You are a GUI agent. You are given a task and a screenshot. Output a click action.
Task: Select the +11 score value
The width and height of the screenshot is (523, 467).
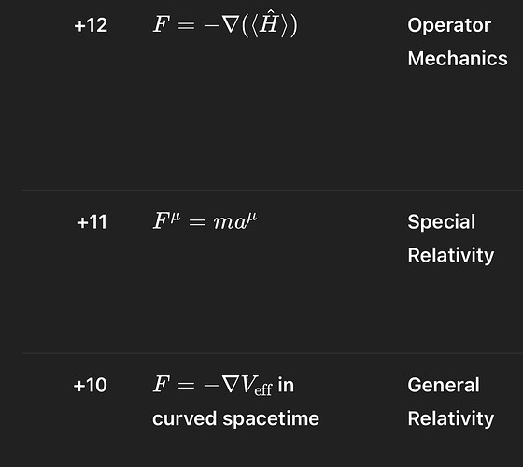[92, 222]
